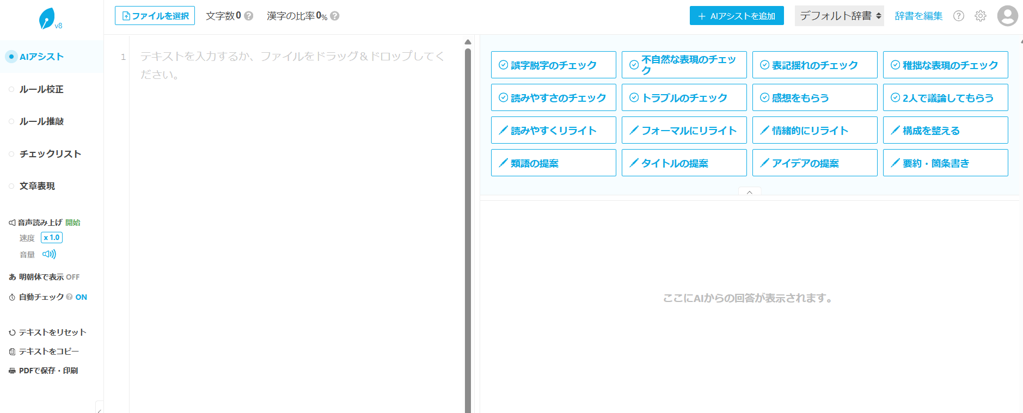The width and height of the screenshot is (1023, 413).
Task: Click the feather logo icon
Action: [x=47, y=19]
